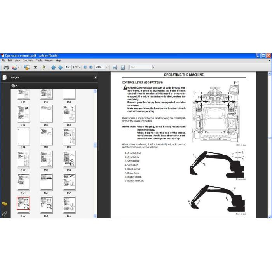Select page 153 thumbnail
This screenshot has width=272, height=272.
click(x=69, y=113)
